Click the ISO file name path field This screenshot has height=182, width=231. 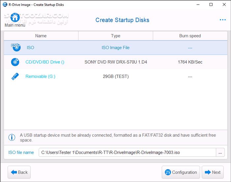[x=127, y=152]
